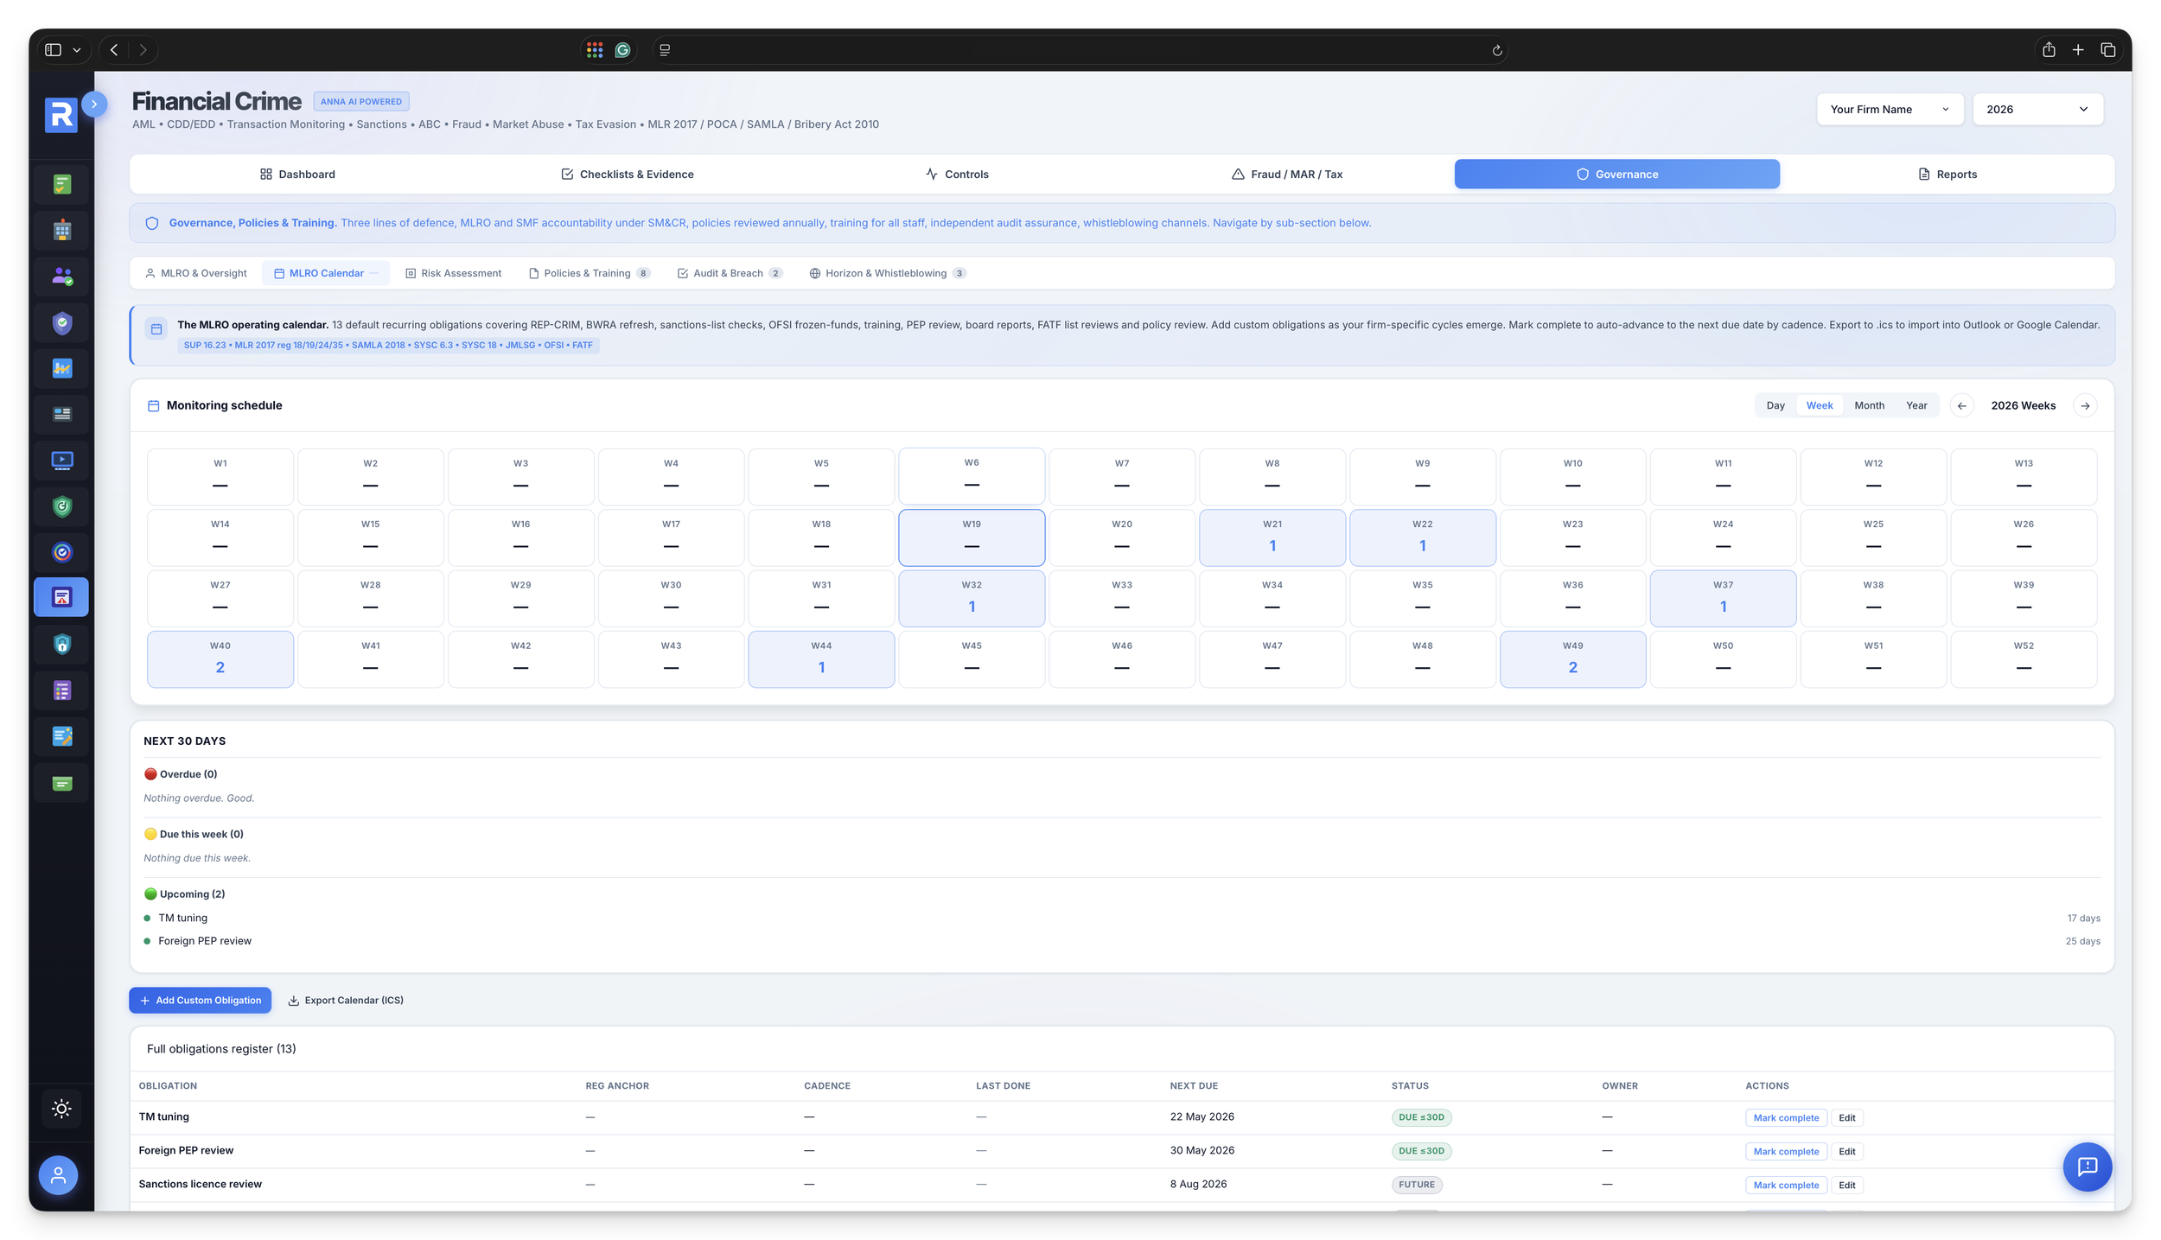Switch to the Reports tab
This screenshot has height=1240, width=2161.
1947,174
